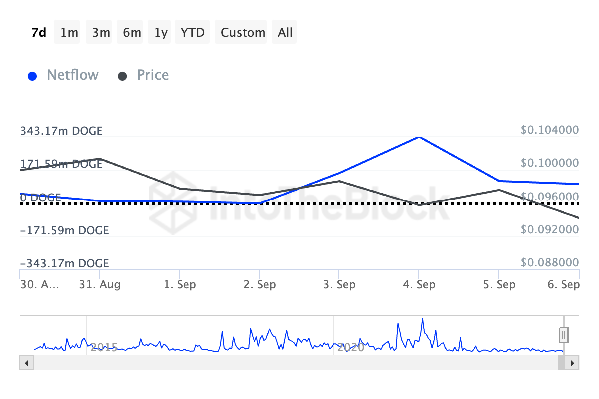Click the navigator scrollbar right arrow

point(573,363)
